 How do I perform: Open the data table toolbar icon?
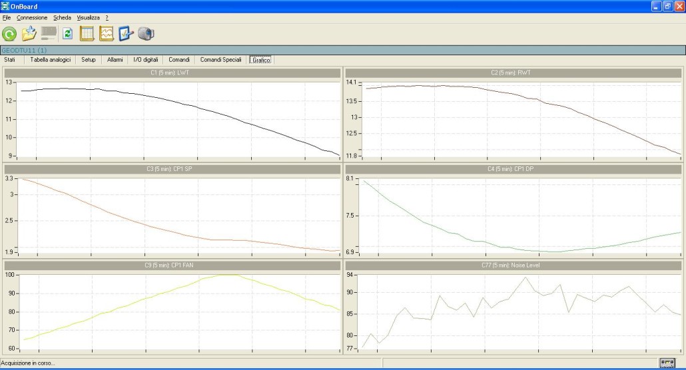click(87, 34)
